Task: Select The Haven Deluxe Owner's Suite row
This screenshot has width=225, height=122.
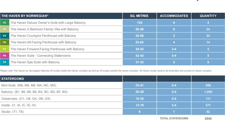Action: (x=48, y=23)
